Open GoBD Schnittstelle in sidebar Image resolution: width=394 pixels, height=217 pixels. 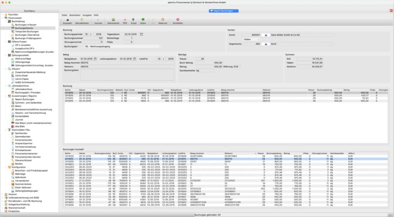pyautogui.click(x=25, y=83)
